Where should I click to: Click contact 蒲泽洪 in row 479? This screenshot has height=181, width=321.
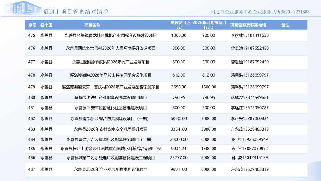pos(250,87)
